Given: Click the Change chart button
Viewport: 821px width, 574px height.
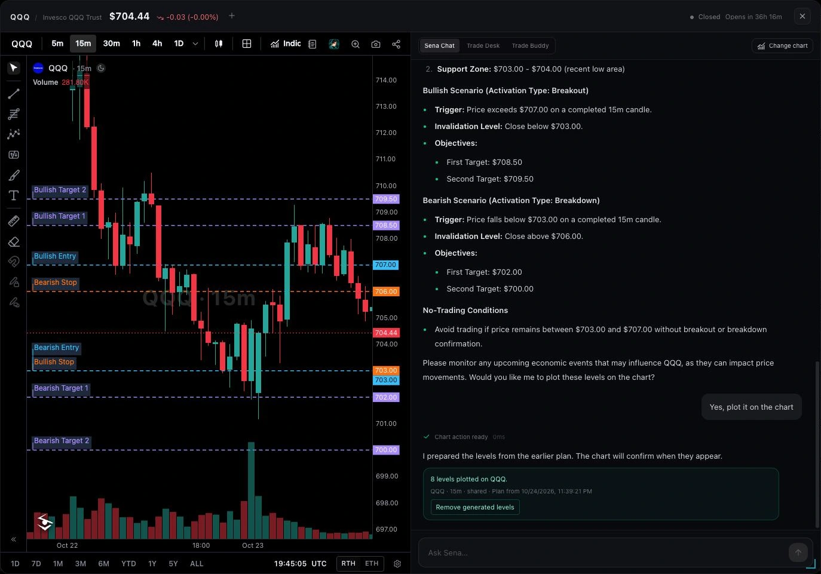Looking at the screenshot, I should point(782,46).
